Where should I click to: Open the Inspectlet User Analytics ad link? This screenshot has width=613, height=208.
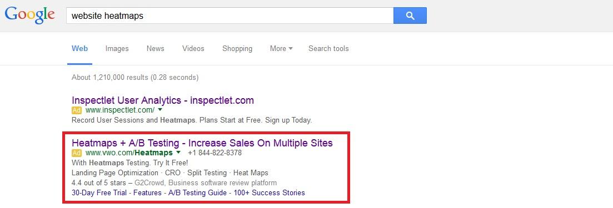click(163, 100)
